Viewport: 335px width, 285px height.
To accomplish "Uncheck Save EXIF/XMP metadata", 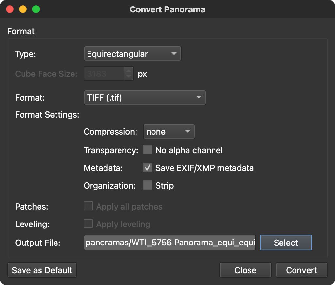I will 148,168.
